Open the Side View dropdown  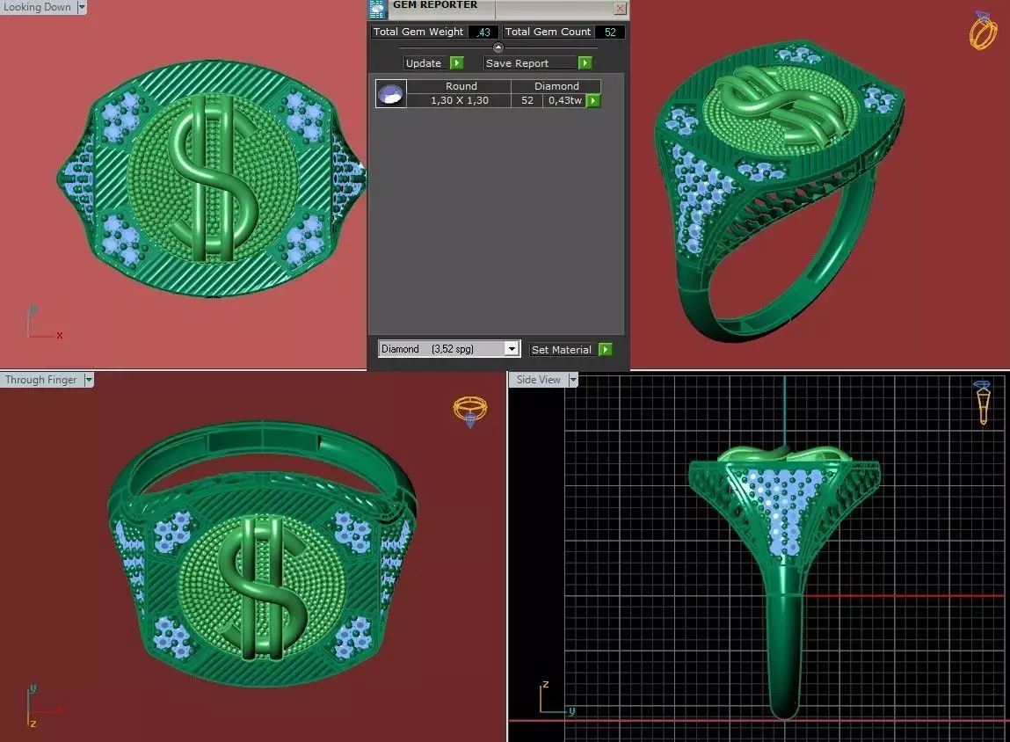point(572,380)
